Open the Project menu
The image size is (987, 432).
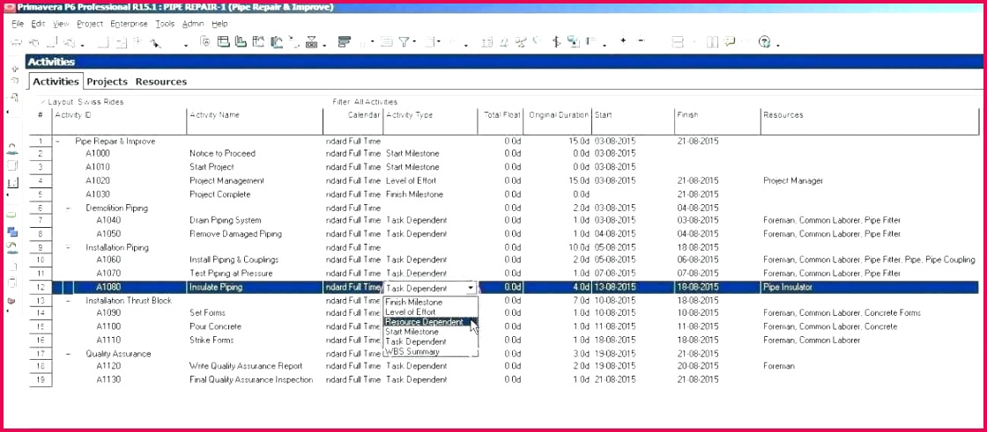(90, 24)
